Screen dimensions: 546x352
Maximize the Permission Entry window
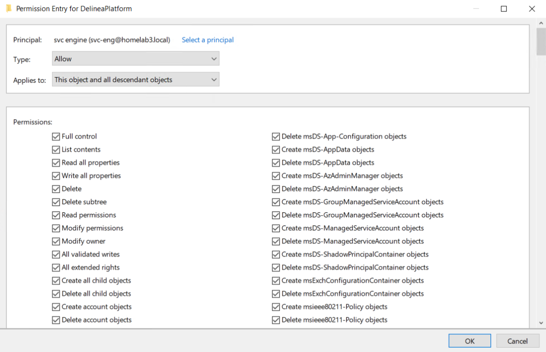point(504,9)
